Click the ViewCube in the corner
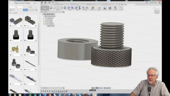This screenshot has height=96, width=170. point(157,11)
